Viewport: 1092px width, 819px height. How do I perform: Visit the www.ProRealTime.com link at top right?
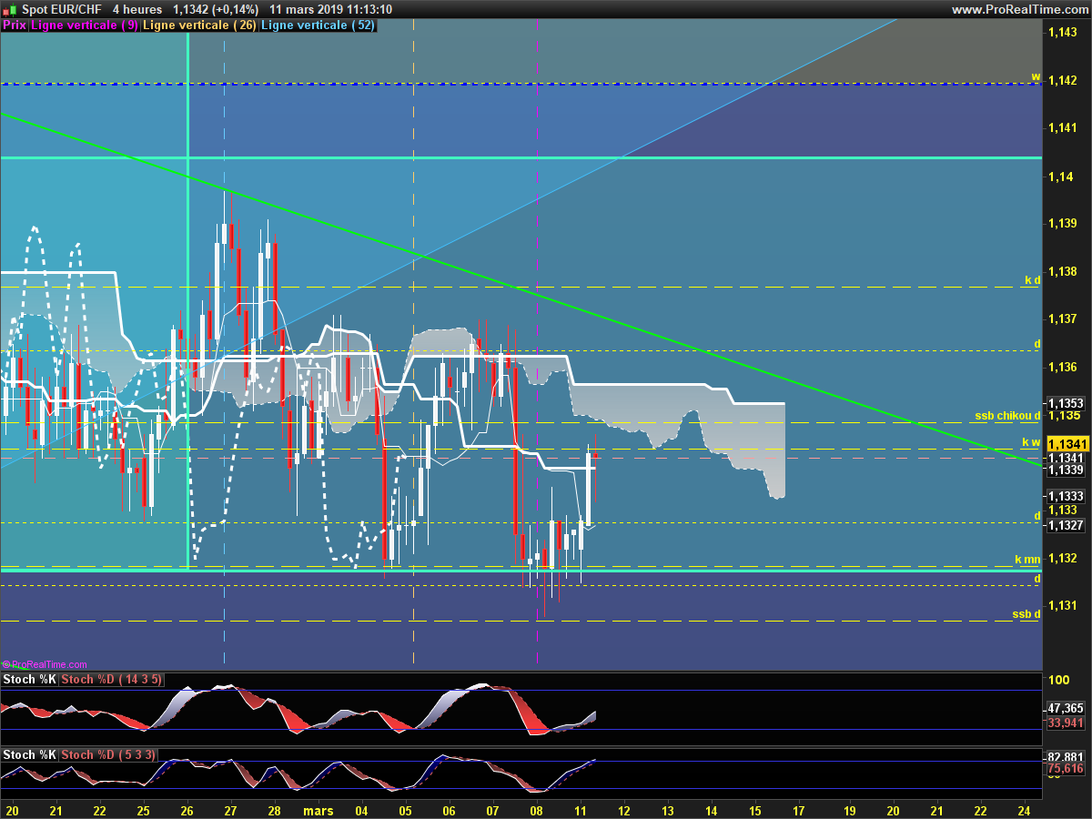click(x=1018, y=9)
